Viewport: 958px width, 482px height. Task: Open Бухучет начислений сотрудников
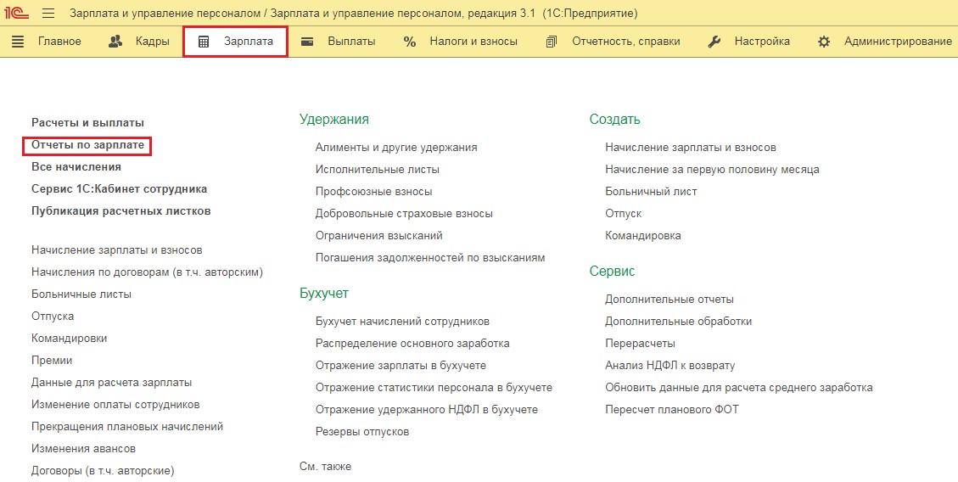pyautogui.click(x=402, y=322)
